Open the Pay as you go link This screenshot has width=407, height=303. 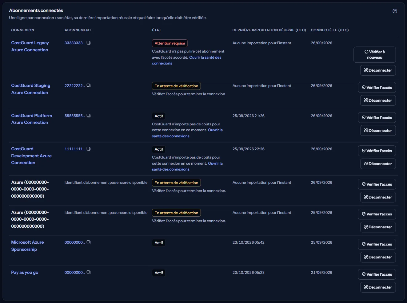pyautogui.click(x=25, y=272)
